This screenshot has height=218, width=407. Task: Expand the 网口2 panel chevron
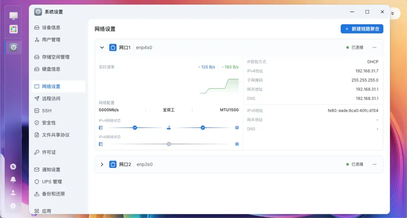click(x=102, y=164)
